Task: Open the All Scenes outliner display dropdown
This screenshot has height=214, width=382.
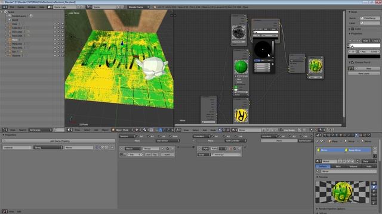Action: coord(41,130)
